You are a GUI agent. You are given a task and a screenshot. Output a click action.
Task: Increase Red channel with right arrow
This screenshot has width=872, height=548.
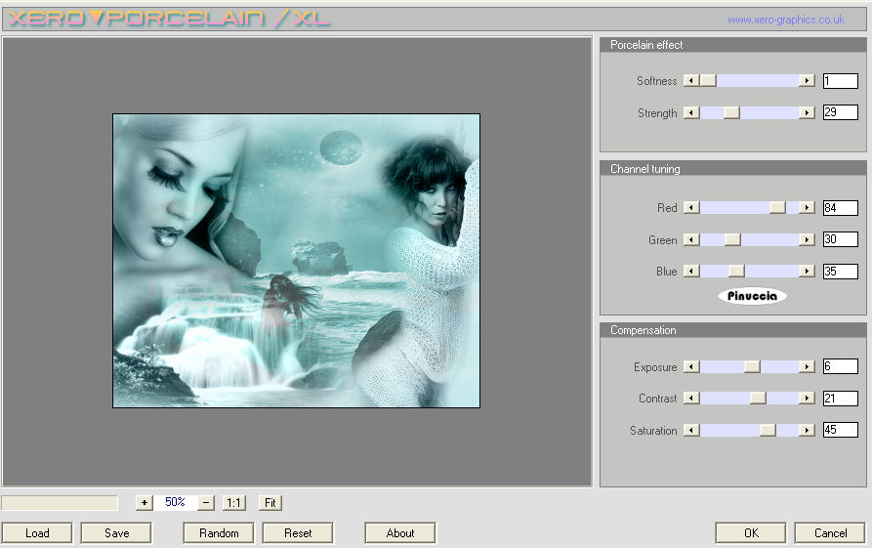[x=807, y=207]
